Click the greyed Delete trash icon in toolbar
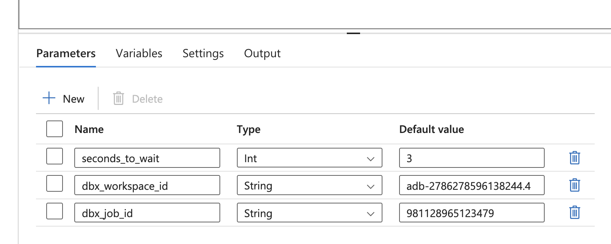Viewport: 611px width, 244px height. pyautogui.click(x=118, y=99)
